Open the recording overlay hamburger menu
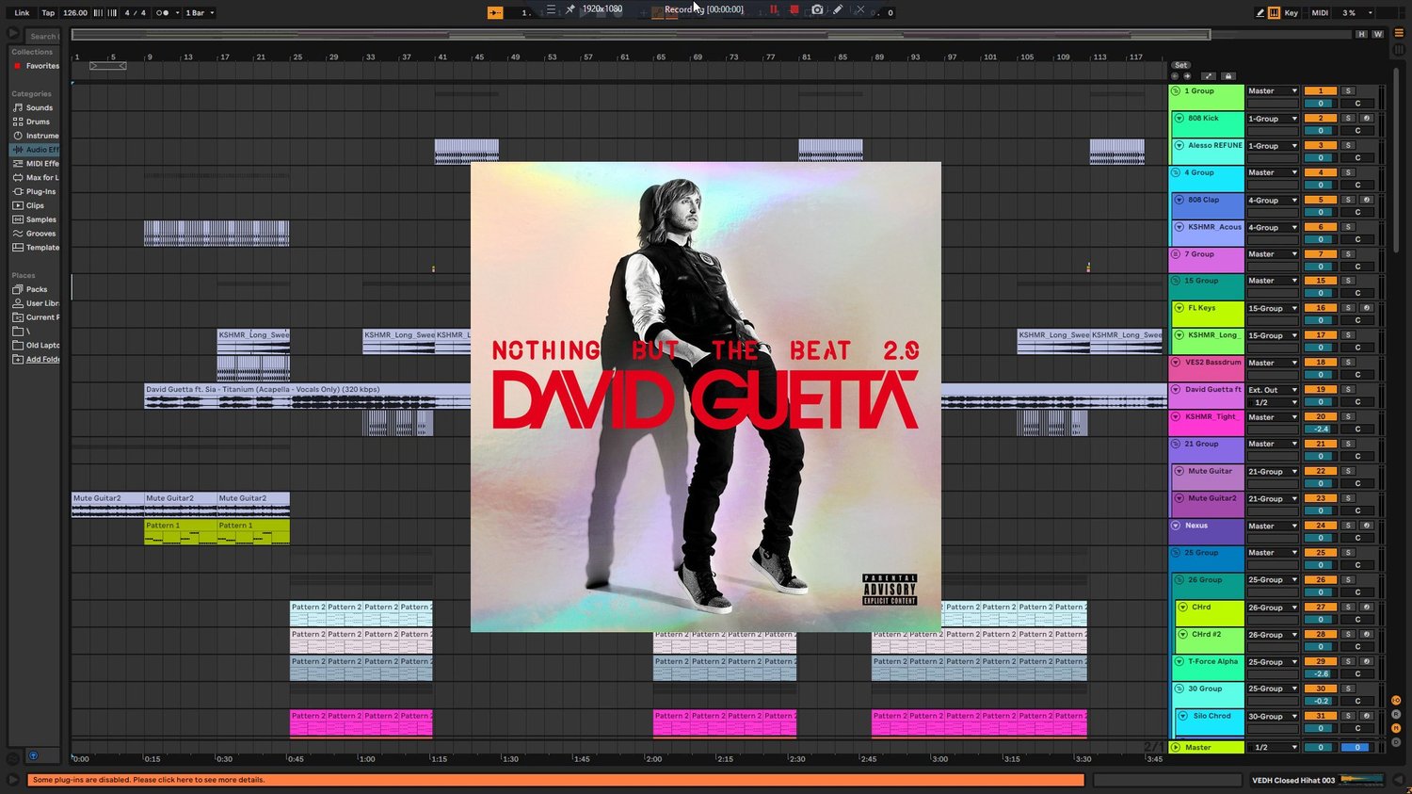Viewport: 1412px width, 794px height. (551, 10)
